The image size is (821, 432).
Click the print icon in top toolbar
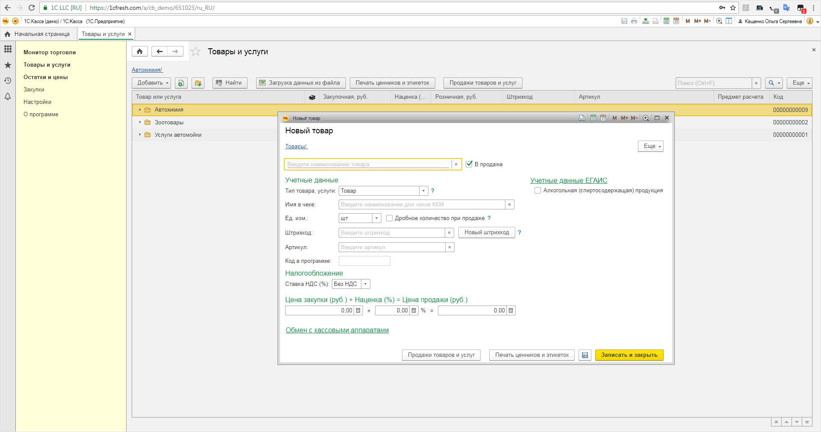634,21
